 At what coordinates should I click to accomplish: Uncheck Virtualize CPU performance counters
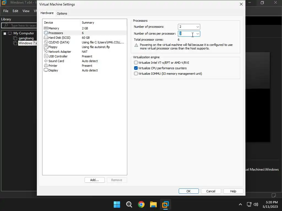[x=136, y=68]
